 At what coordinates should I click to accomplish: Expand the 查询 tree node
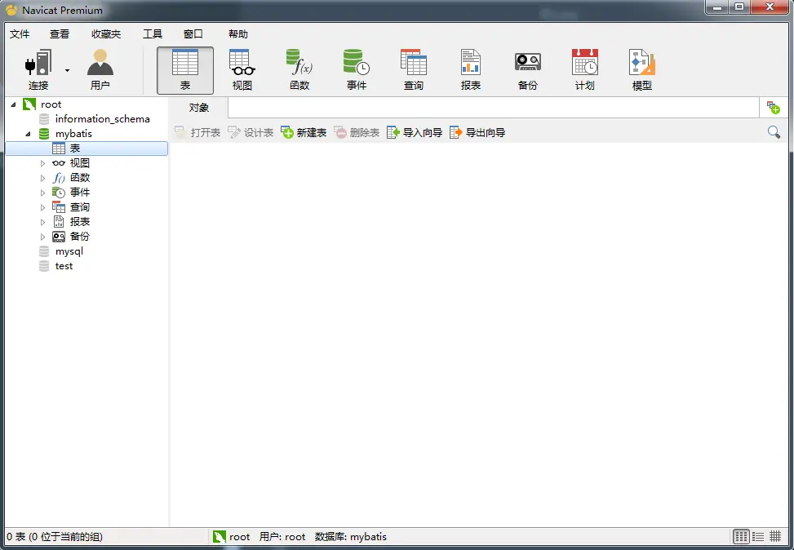(42, 207)
